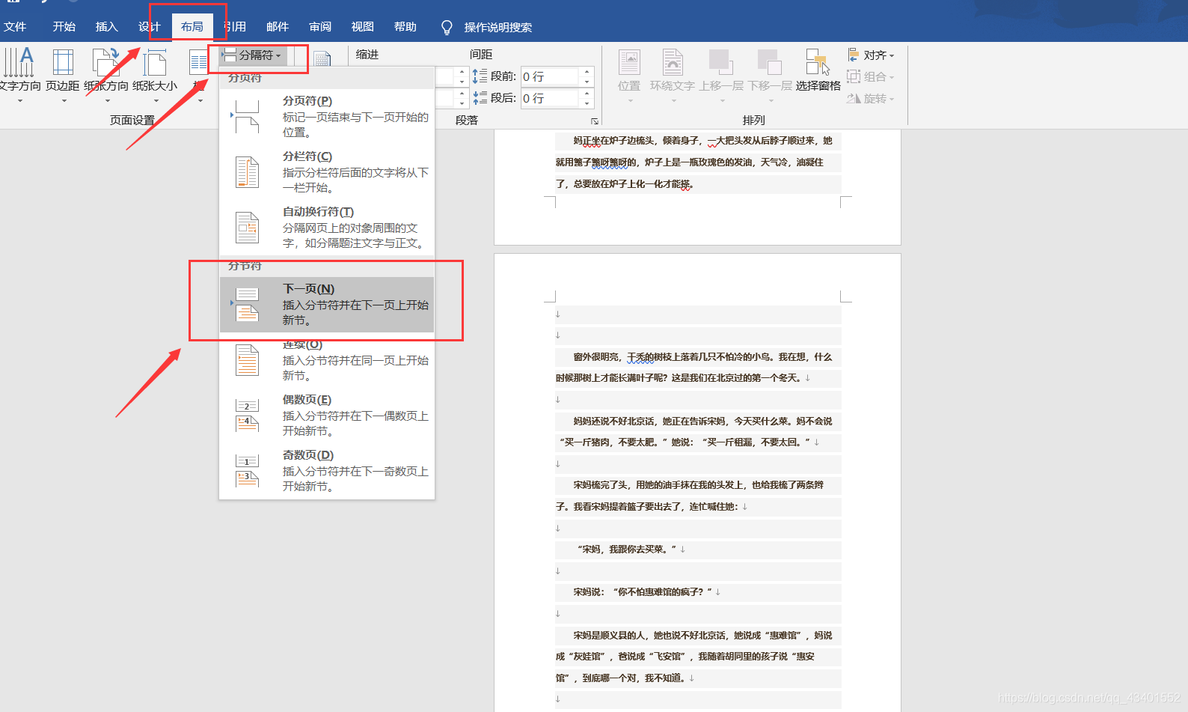The width and height of the screenshot is (1188, 712).
Task: Insert 下一页(N) section break
Action: [x=327, y=304]
